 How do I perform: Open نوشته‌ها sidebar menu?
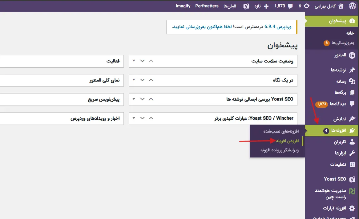point(332,70)
